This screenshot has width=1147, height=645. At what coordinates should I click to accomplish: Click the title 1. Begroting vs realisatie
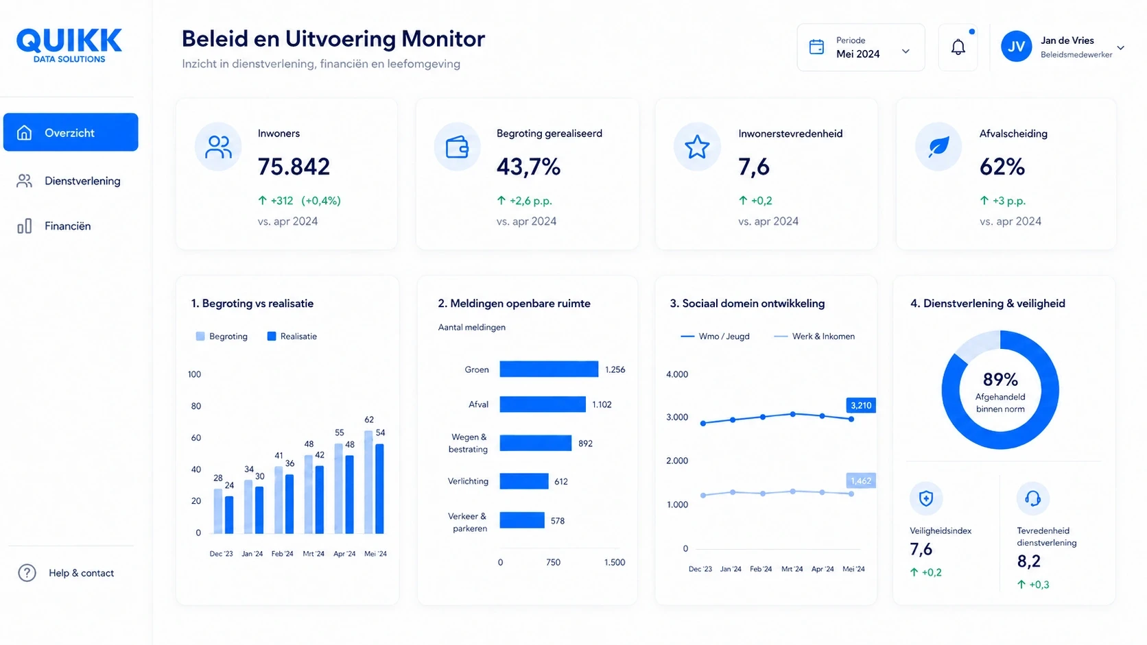click(x=252, y=304)
